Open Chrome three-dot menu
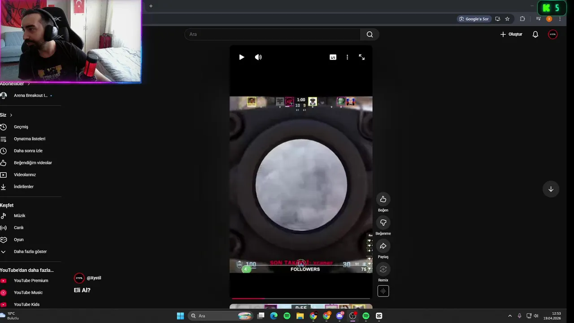Screen dimensions: 574x323 click(560, 19)
